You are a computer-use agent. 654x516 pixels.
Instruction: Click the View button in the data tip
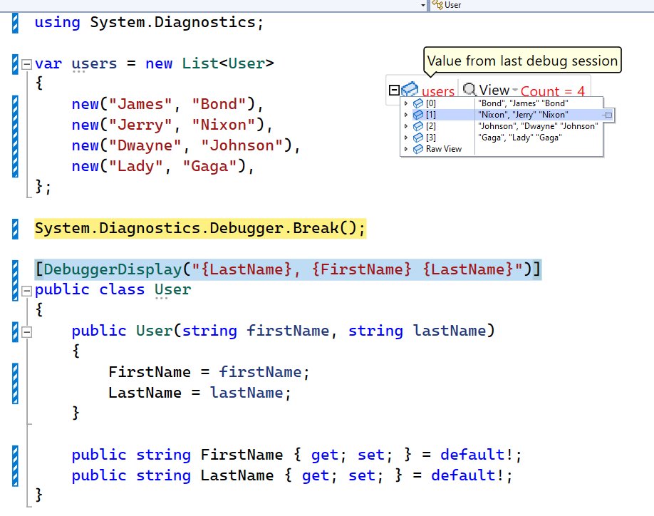pyautogui.click(x=494, y=90)
